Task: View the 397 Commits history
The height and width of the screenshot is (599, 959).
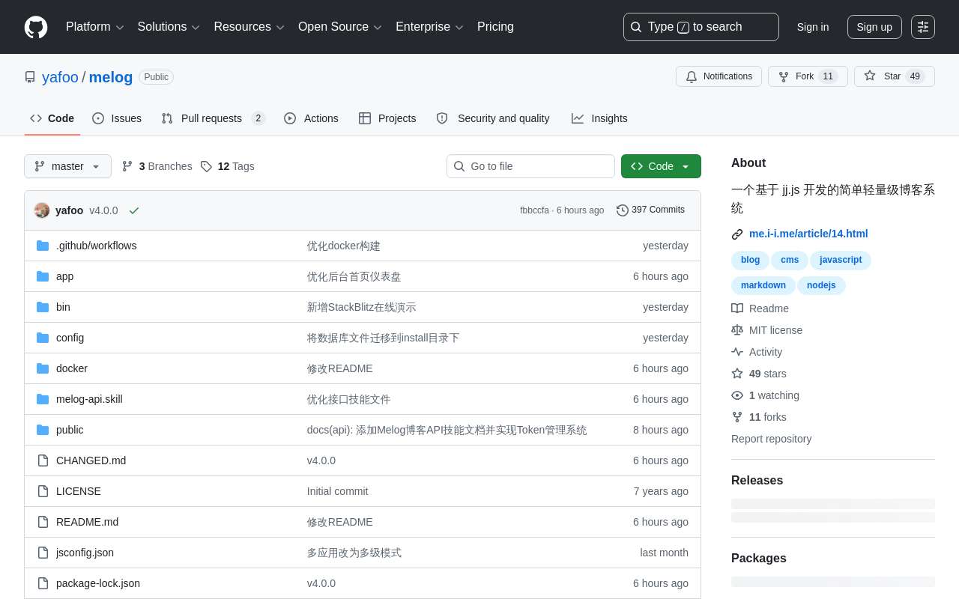Action: pyautogui.click(x=650, y=210)
